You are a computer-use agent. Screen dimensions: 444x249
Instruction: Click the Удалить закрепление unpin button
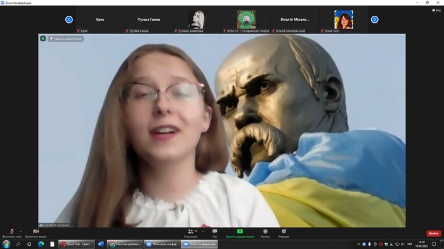66,39
